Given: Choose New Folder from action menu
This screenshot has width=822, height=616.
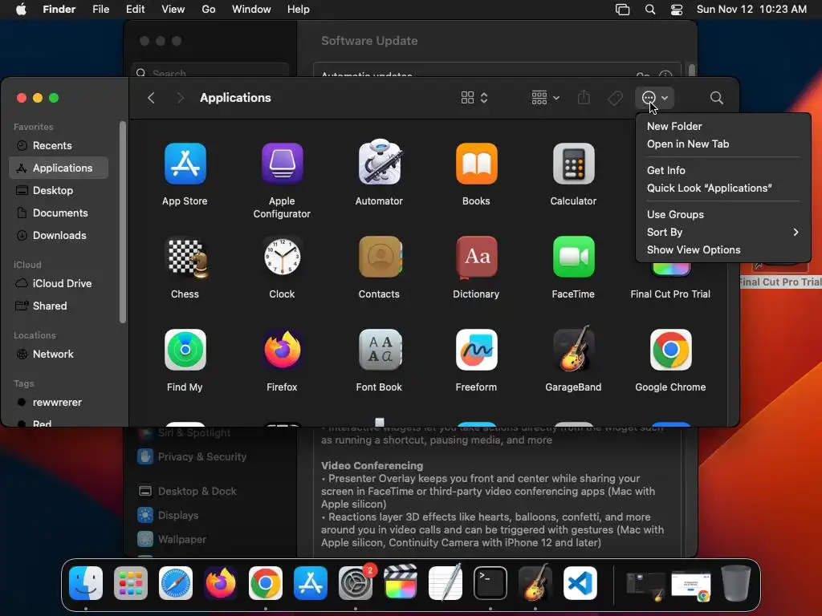Looking at the screenshot, I should click(723, 126).
